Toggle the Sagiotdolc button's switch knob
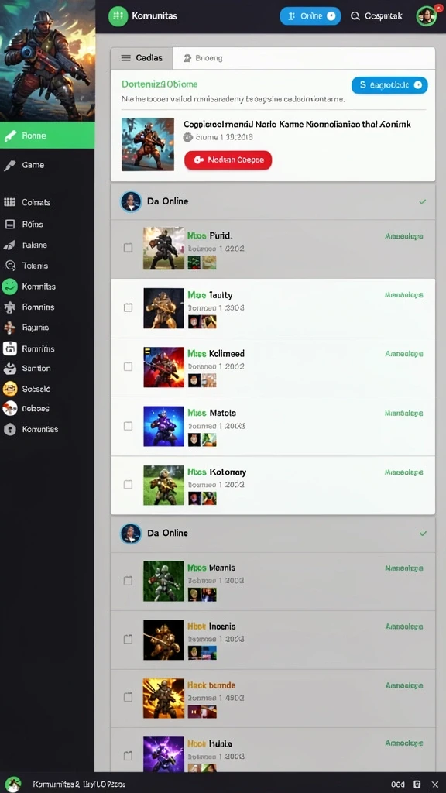The width and height of the screenshot is (446, 793). click(417, 85)
